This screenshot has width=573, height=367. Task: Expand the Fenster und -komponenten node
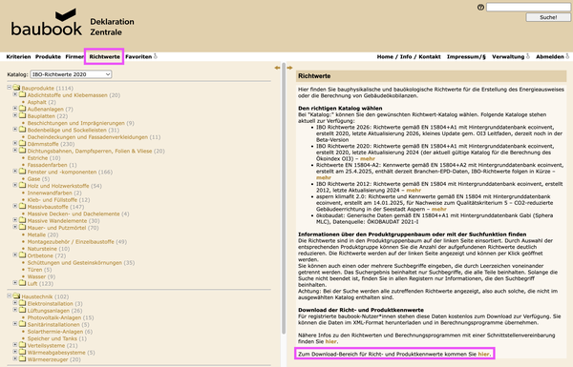click(x=15, y=171)
